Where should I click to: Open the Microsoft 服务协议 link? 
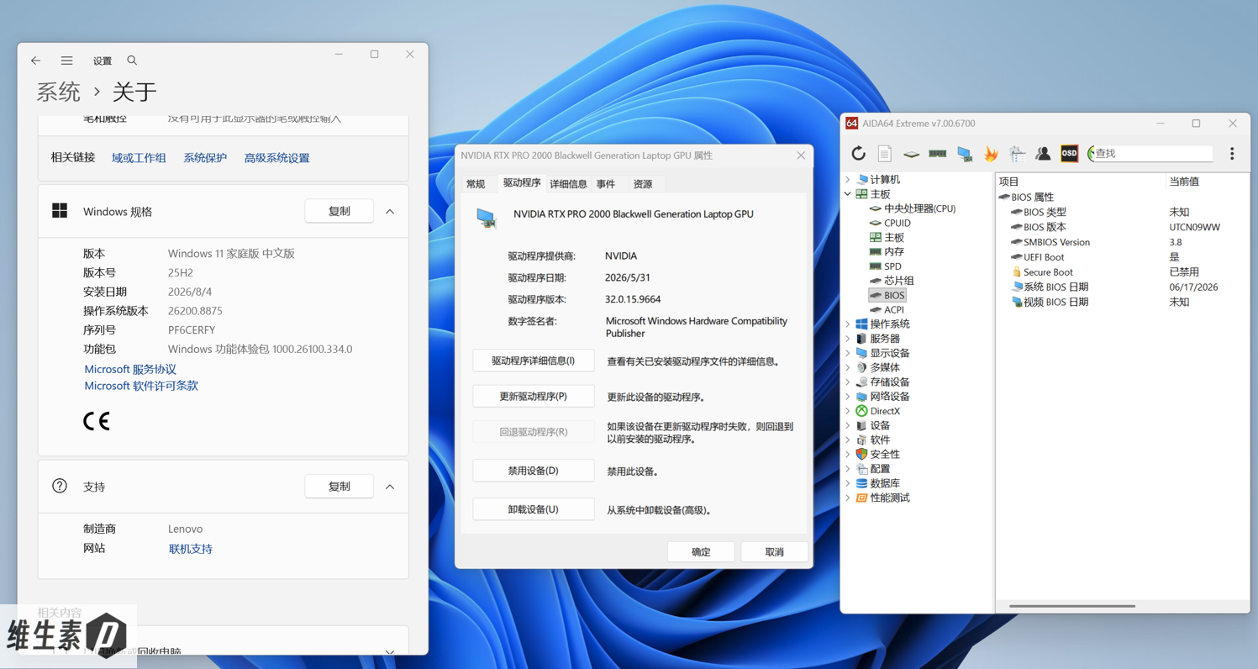point(130,369)
